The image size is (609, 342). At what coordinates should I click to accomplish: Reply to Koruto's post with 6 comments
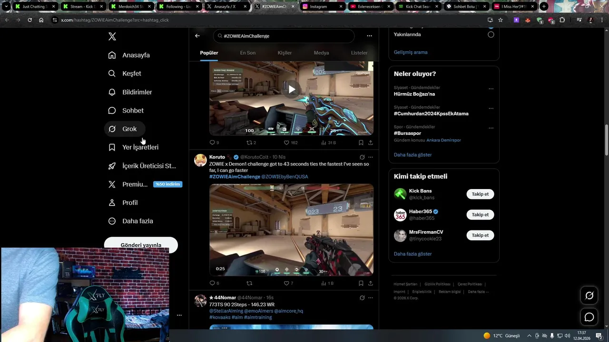[214, 283]
